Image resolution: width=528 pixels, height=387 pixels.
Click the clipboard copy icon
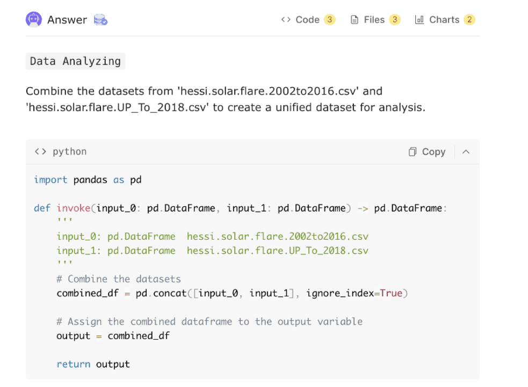pos(413,152)
